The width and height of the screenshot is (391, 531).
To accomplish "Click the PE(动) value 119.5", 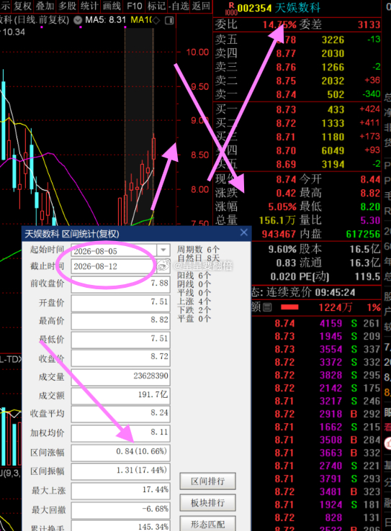I will coord(367,277).
